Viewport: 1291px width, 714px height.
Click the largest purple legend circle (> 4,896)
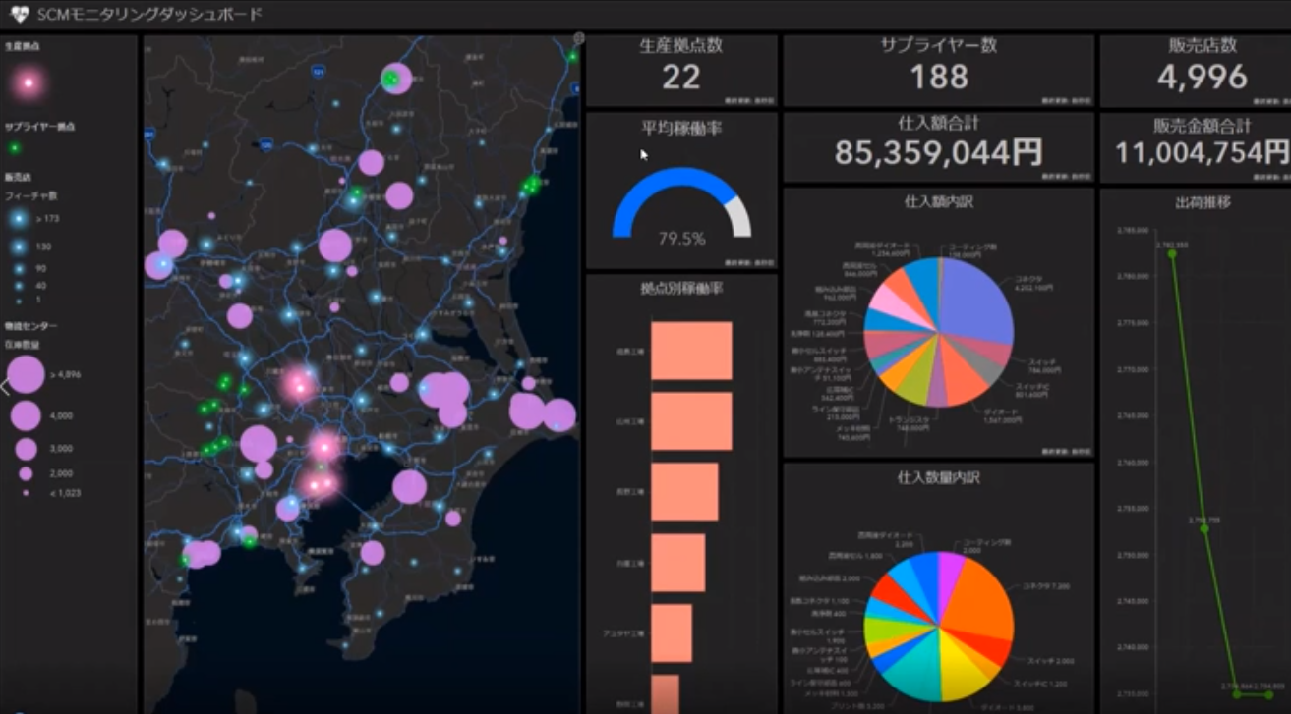click(x=26, y=374)
